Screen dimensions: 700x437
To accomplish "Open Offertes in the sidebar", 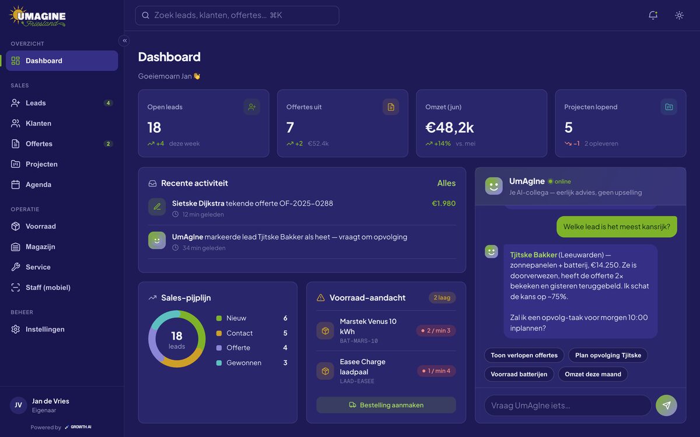I will coord(62,143).
